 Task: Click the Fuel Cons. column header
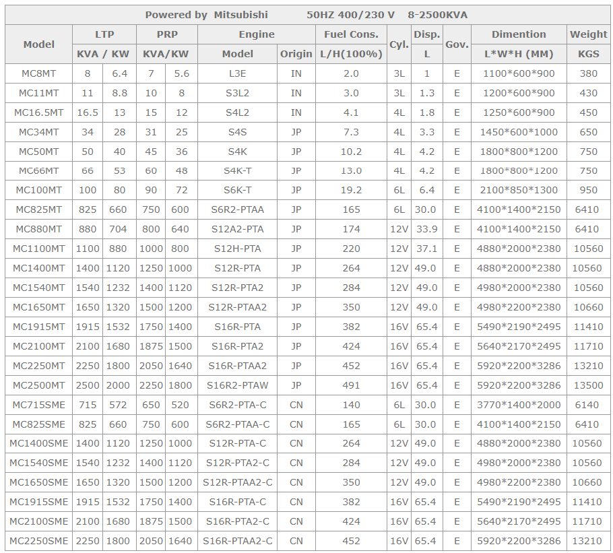point(351,34)
